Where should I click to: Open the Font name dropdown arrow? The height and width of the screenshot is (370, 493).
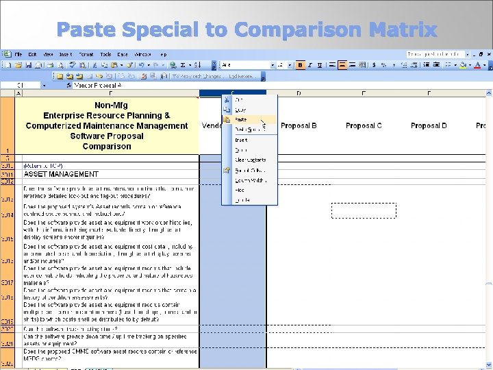pos(273,65)
